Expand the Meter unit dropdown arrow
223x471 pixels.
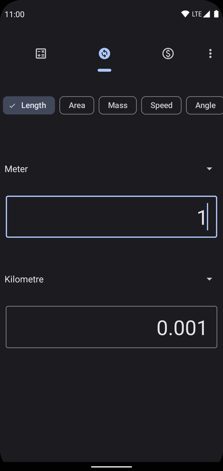click(x=209, y=169)
